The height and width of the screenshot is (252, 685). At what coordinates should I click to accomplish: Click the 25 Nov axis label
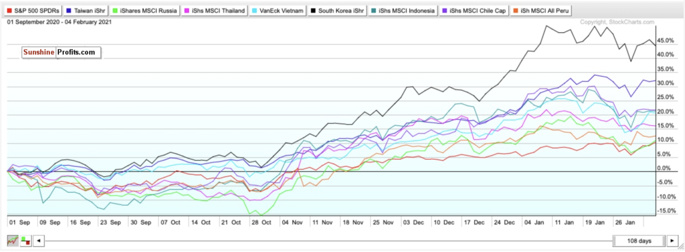383,222
